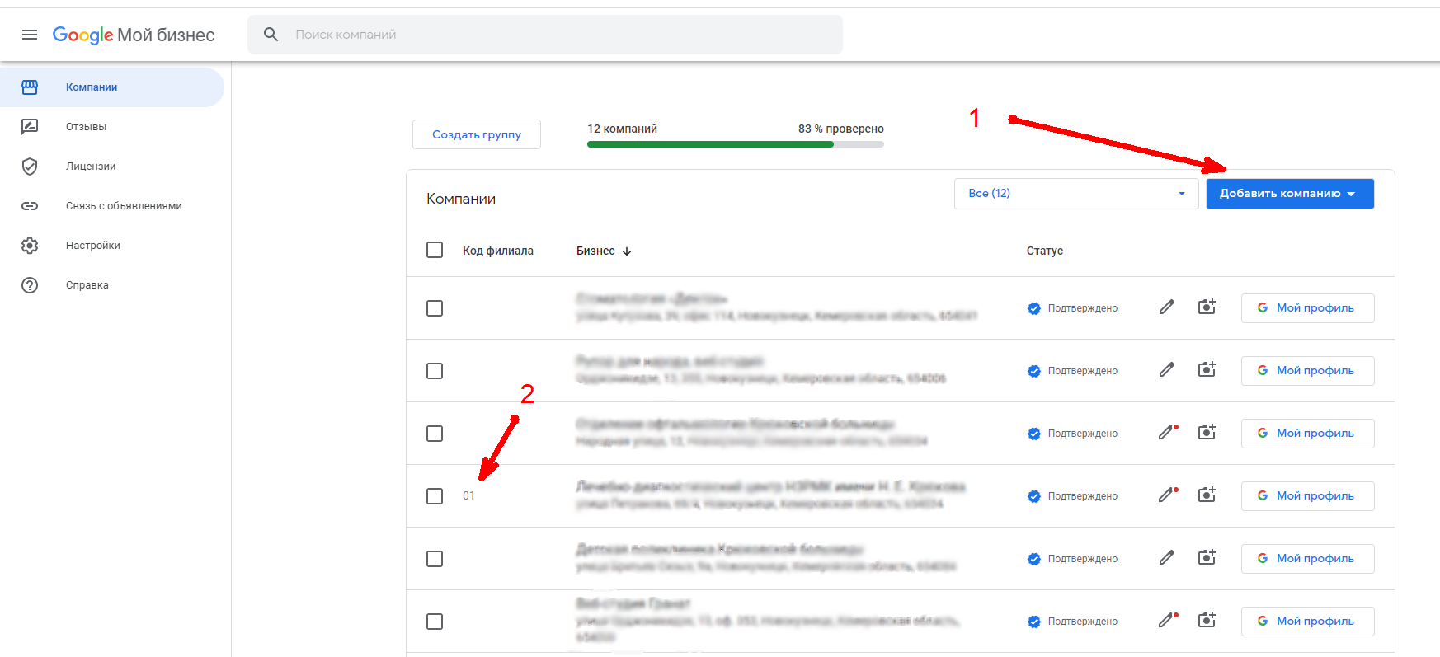Viewport: 1440px width, 657px height.
Task: Open Мой профиль for sixth company row
Action: pos(1307,622)
